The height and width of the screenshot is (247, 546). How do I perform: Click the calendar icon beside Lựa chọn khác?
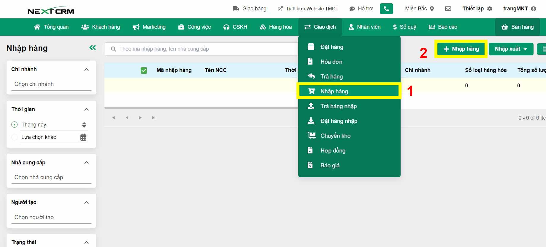click(83, 137)
